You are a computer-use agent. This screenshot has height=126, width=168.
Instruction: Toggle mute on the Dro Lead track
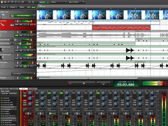(17, 35)
